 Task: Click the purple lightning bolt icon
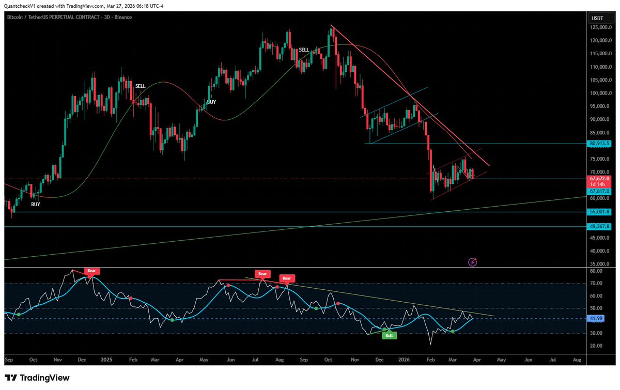pyautogui.click(x=472, y=262)
